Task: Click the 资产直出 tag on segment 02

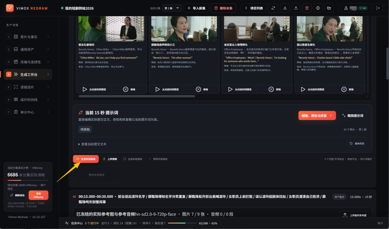Action: pos(339,197)
